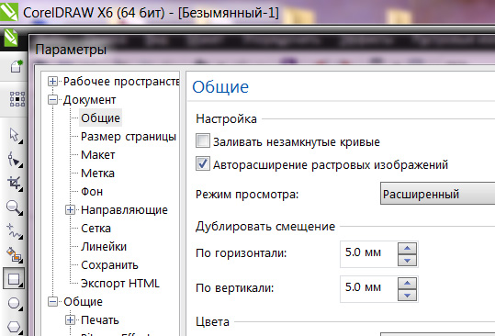Viewport: 495px width, 336px height.
Task: Select 'Сохранить' in options tree
Action: point(109,265)
